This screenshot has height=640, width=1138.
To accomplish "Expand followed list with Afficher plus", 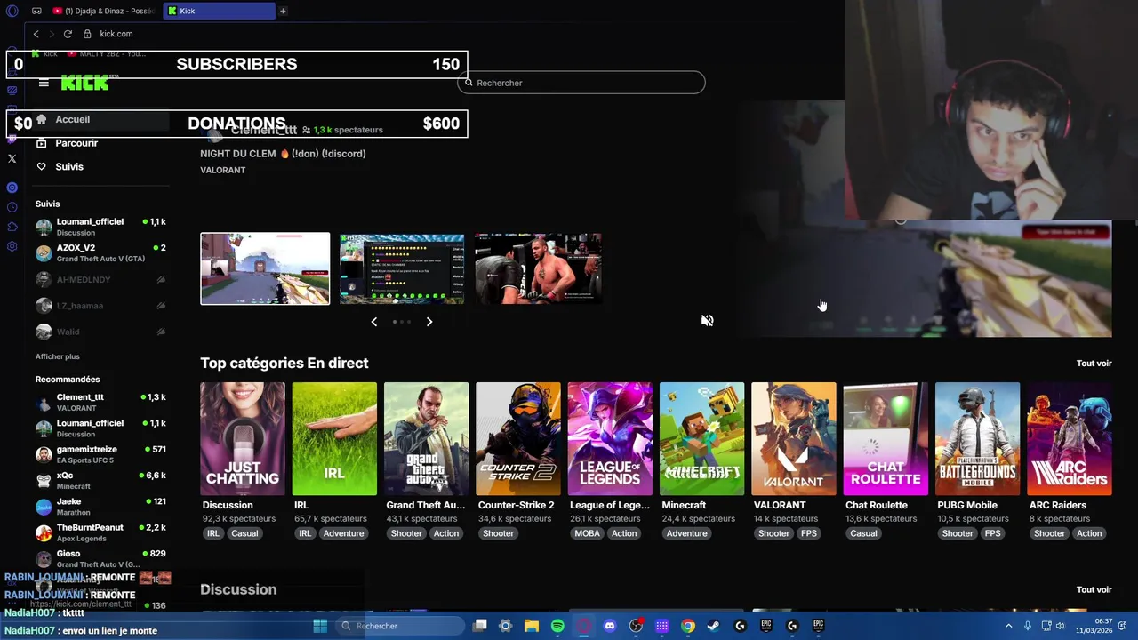I will [x=58, y=356].
